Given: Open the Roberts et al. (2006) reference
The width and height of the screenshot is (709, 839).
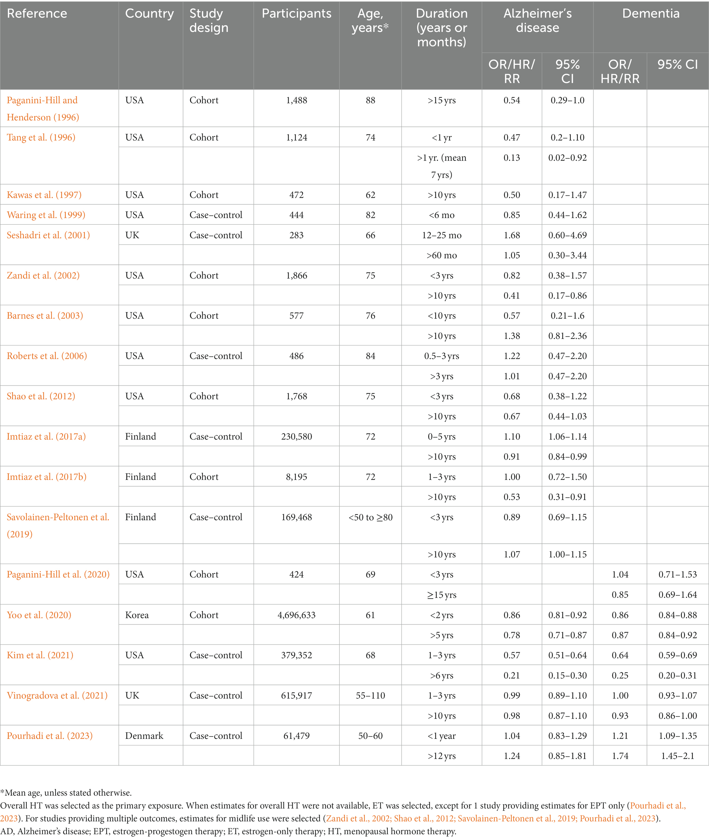Looking at the screenshot, I should [x=47, y=356].
